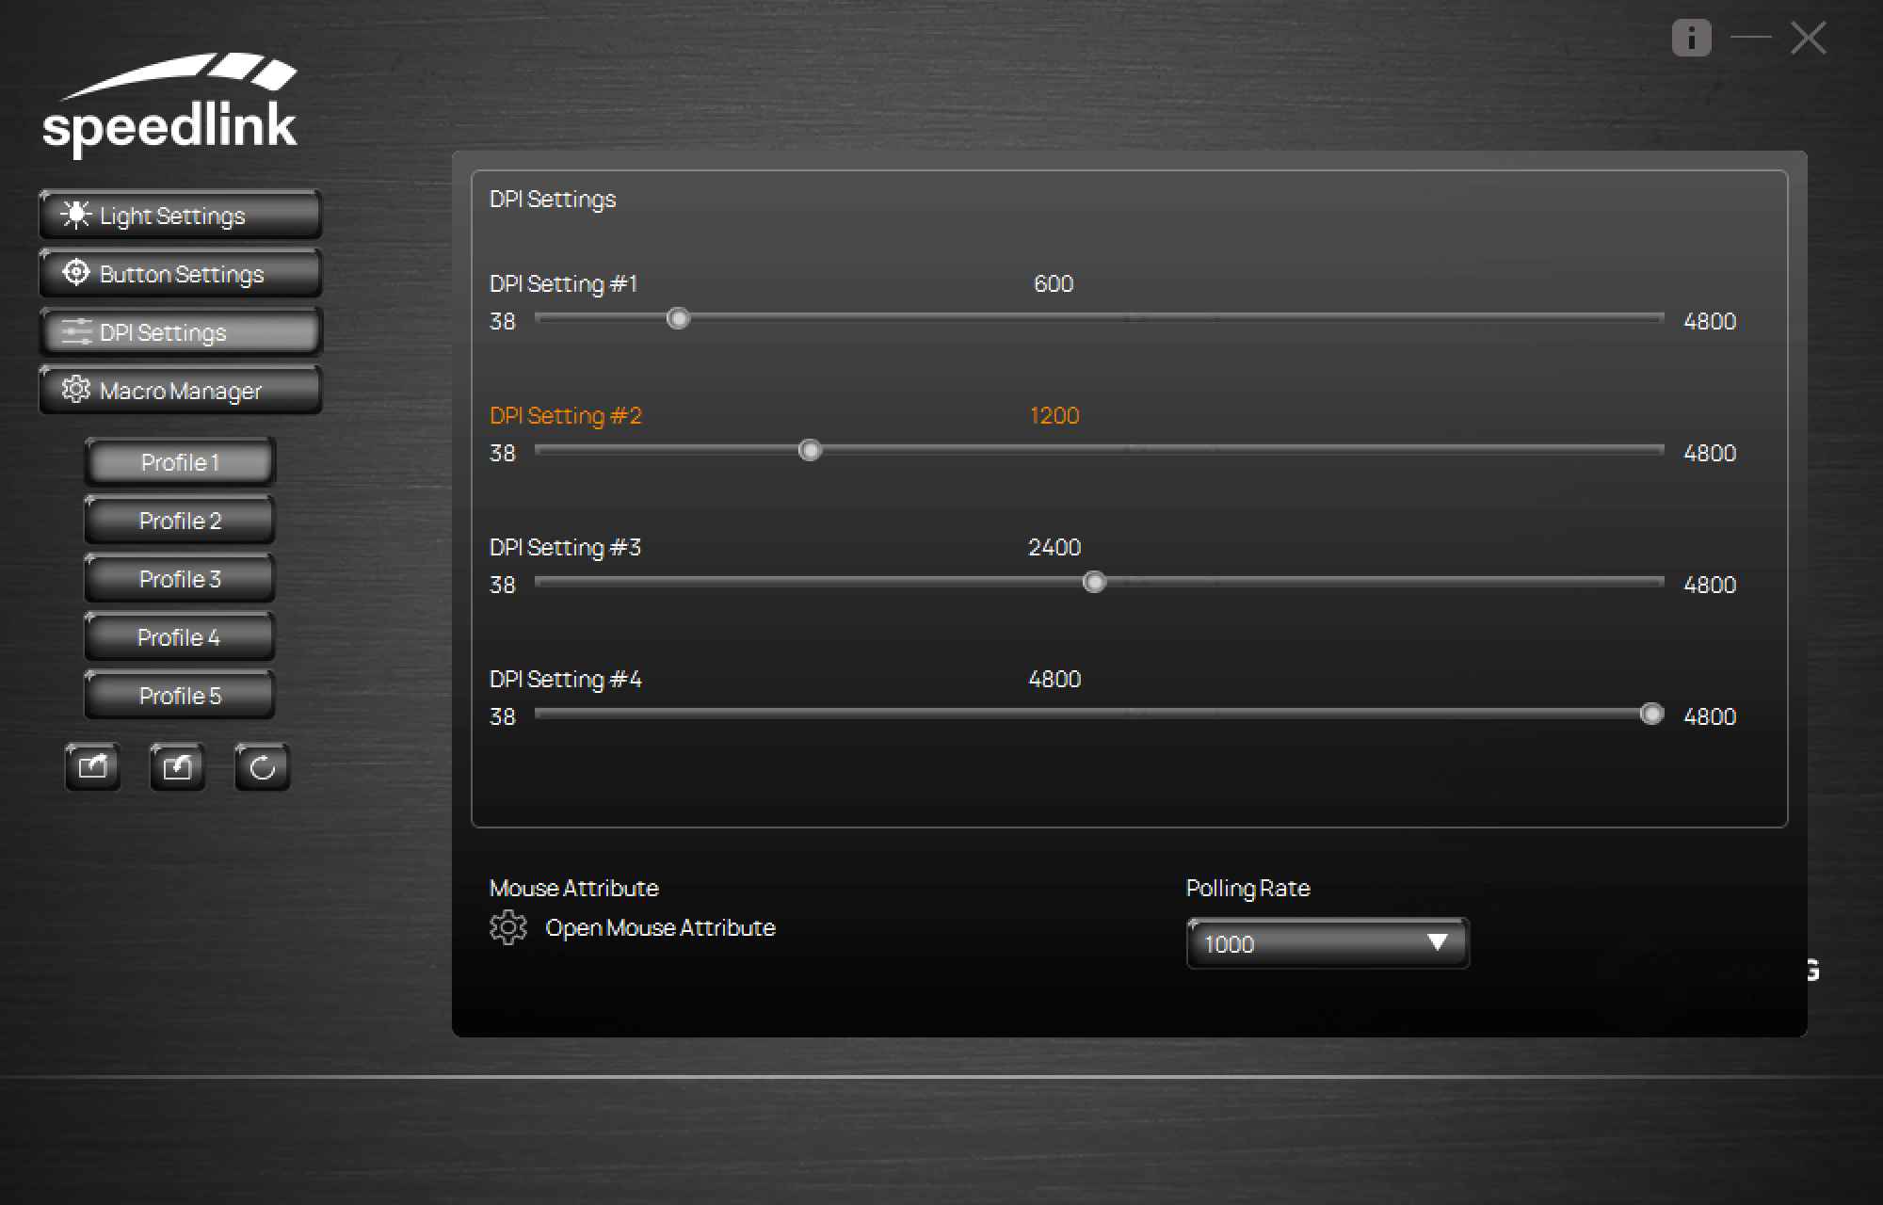Viewport: 1883px width, 1205px height.
Task: Click the import profile icon
Action: click(177, 766)
